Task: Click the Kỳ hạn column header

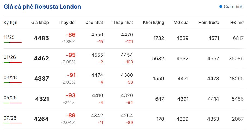Action: [x=10, y=23]
